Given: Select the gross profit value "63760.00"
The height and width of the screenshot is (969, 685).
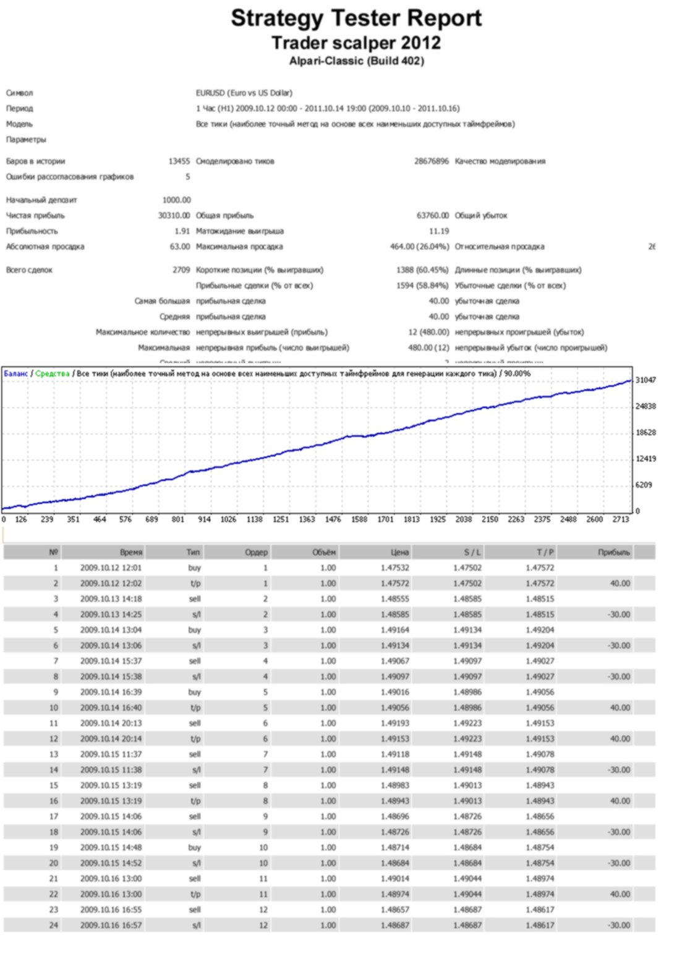Looking at the screenshot, I should pyautogui.click(x=433, y=216).
